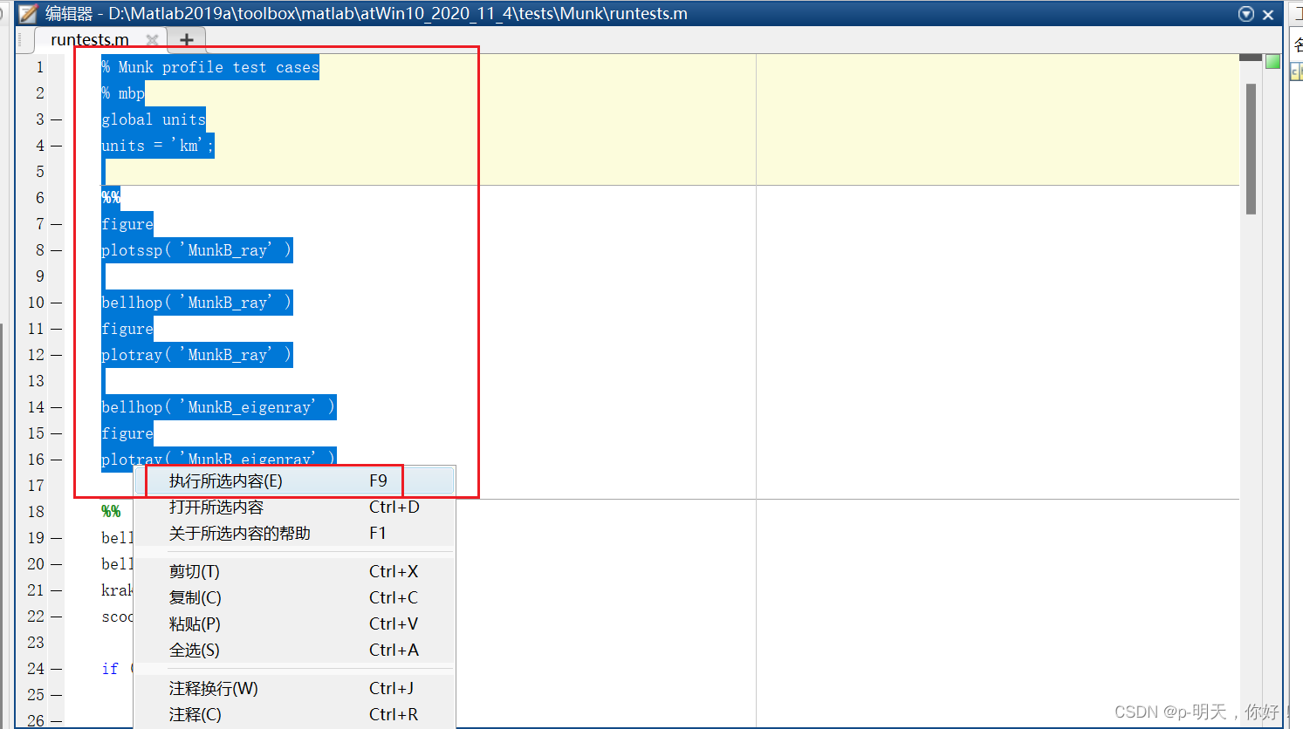Screen dimensions: 1303x729
Task: Set a breakpoint at the line 4 dash
Action: [56, 146]
